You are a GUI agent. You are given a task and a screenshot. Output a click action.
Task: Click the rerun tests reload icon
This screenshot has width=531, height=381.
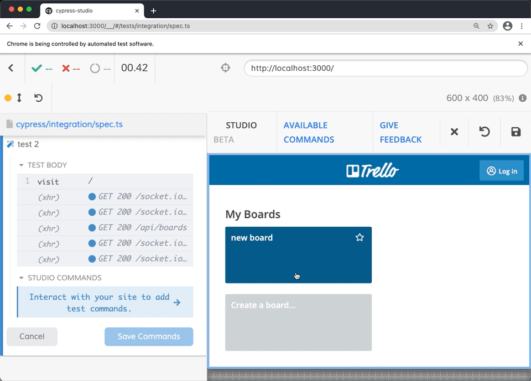click(x=38, y=98)
